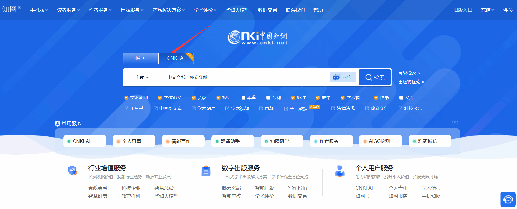The image size is (517, 209).
Task: Enable the 年鉴 checkbox
Action: [243, 98]
